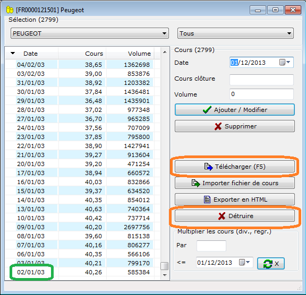
Task: Click the app icon in title bar
Action: [x=10, y=10]
